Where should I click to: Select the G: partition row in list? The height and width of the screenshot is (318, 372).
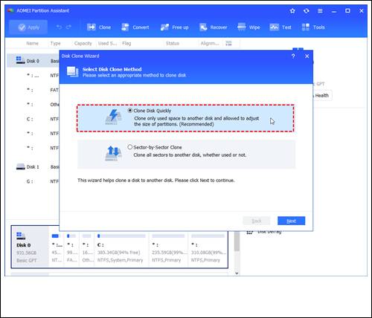click(x=33, y=181)
